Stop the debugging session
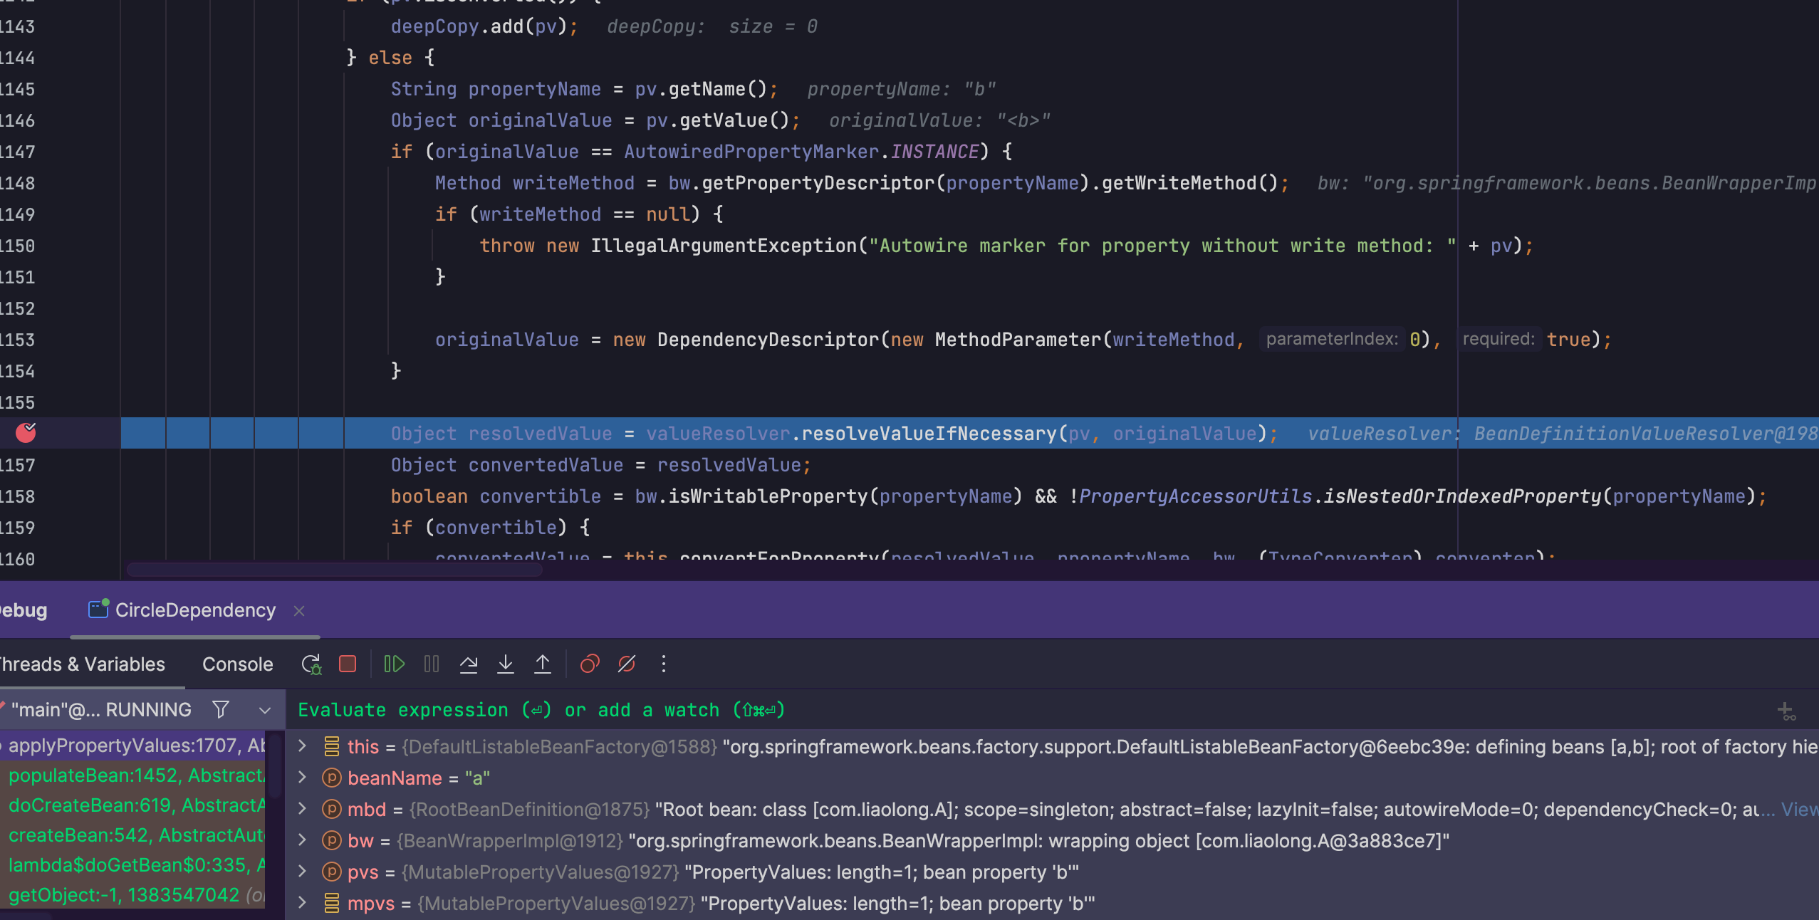 point(348,664)
